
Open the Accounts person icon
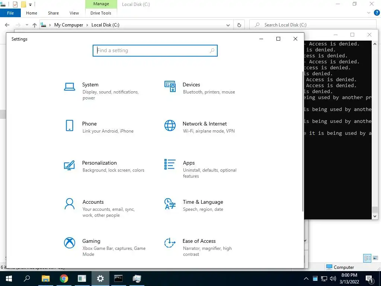[x=70, y=204]
